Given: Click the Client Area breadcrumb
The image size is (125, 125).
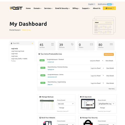Looking at the screenshot, I should (26, 30).
